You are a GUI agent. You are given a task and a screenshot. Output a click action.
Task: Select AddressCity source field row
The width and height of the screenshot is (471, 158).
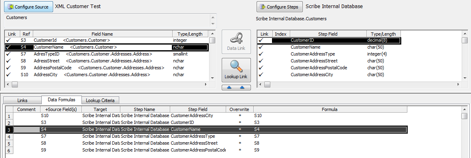[107, 75]
